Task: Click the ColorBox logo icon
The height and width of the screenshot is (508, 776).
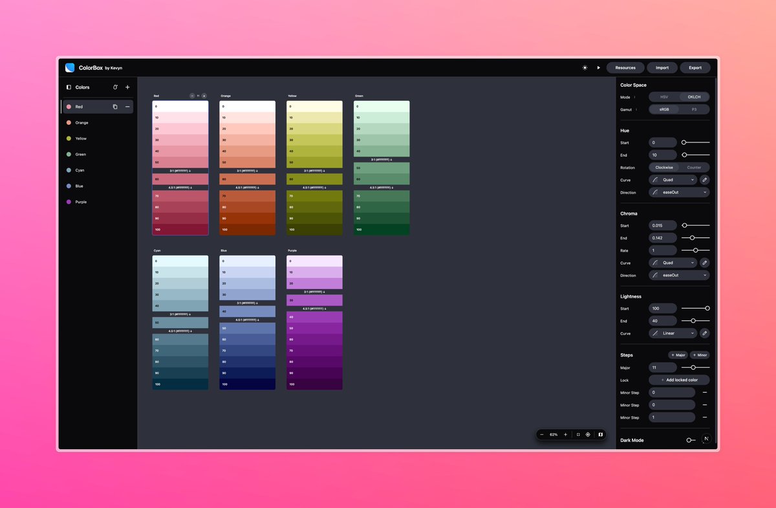Action: point(70,67)
